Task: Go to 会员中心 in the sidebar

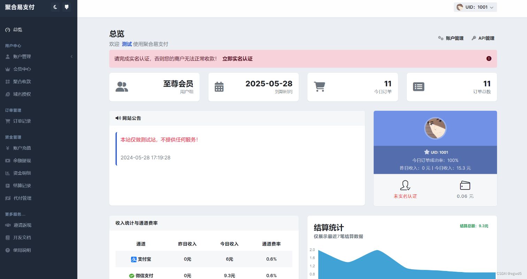Action: pos(22,69)
